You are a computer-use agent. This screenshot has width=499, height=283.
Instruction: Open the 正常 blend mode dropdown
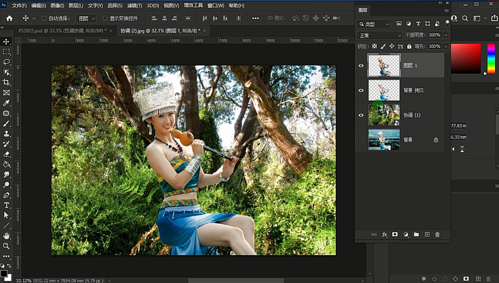coord(380,35)
